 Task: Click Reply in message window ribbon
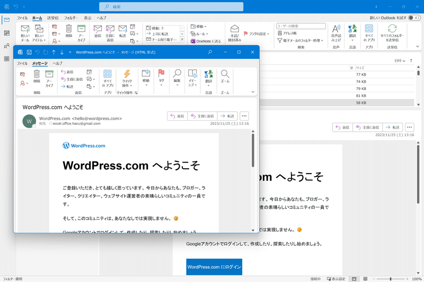(67, 72)
